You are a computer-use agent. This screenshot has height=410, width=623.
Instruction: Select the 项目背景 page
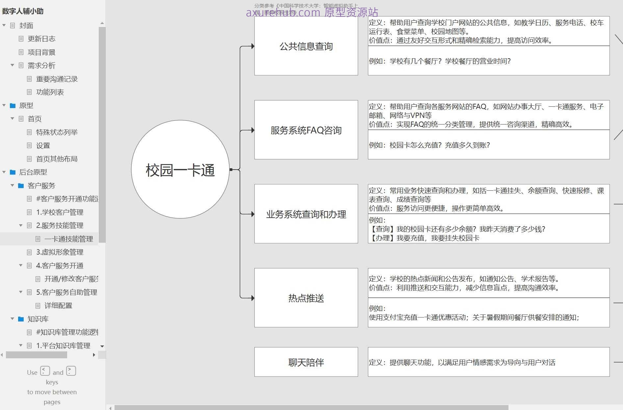tap(42, 52)
